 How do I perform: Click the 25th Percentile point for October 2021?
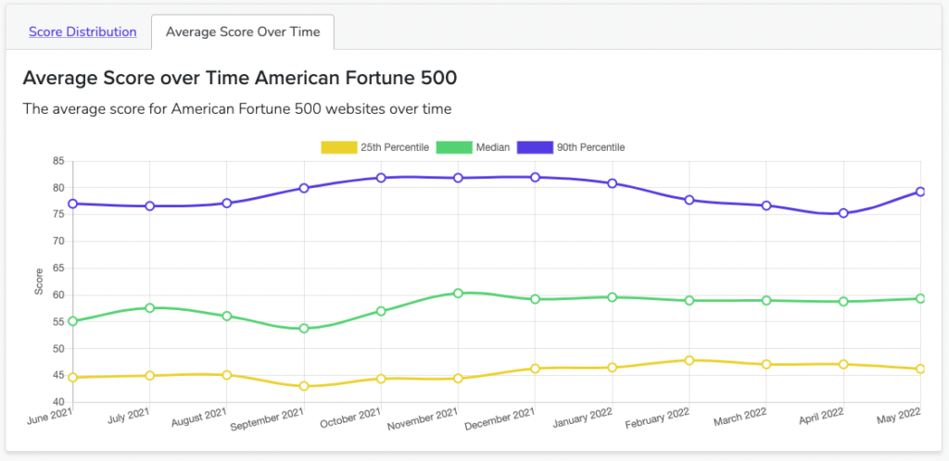381,379
